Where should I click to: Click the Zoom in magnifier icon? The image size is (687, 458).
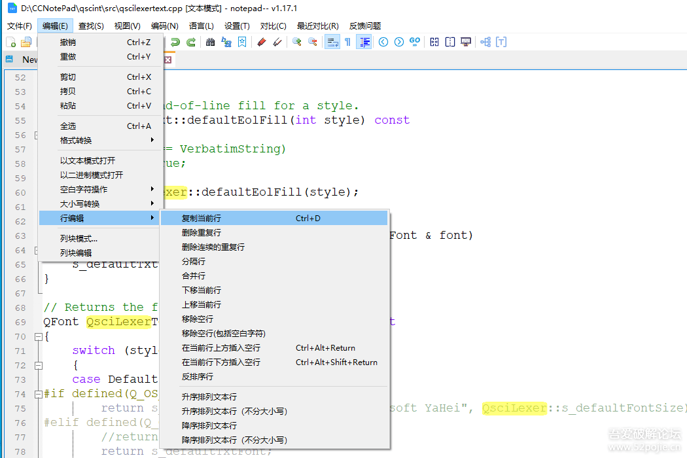[297, 42]
